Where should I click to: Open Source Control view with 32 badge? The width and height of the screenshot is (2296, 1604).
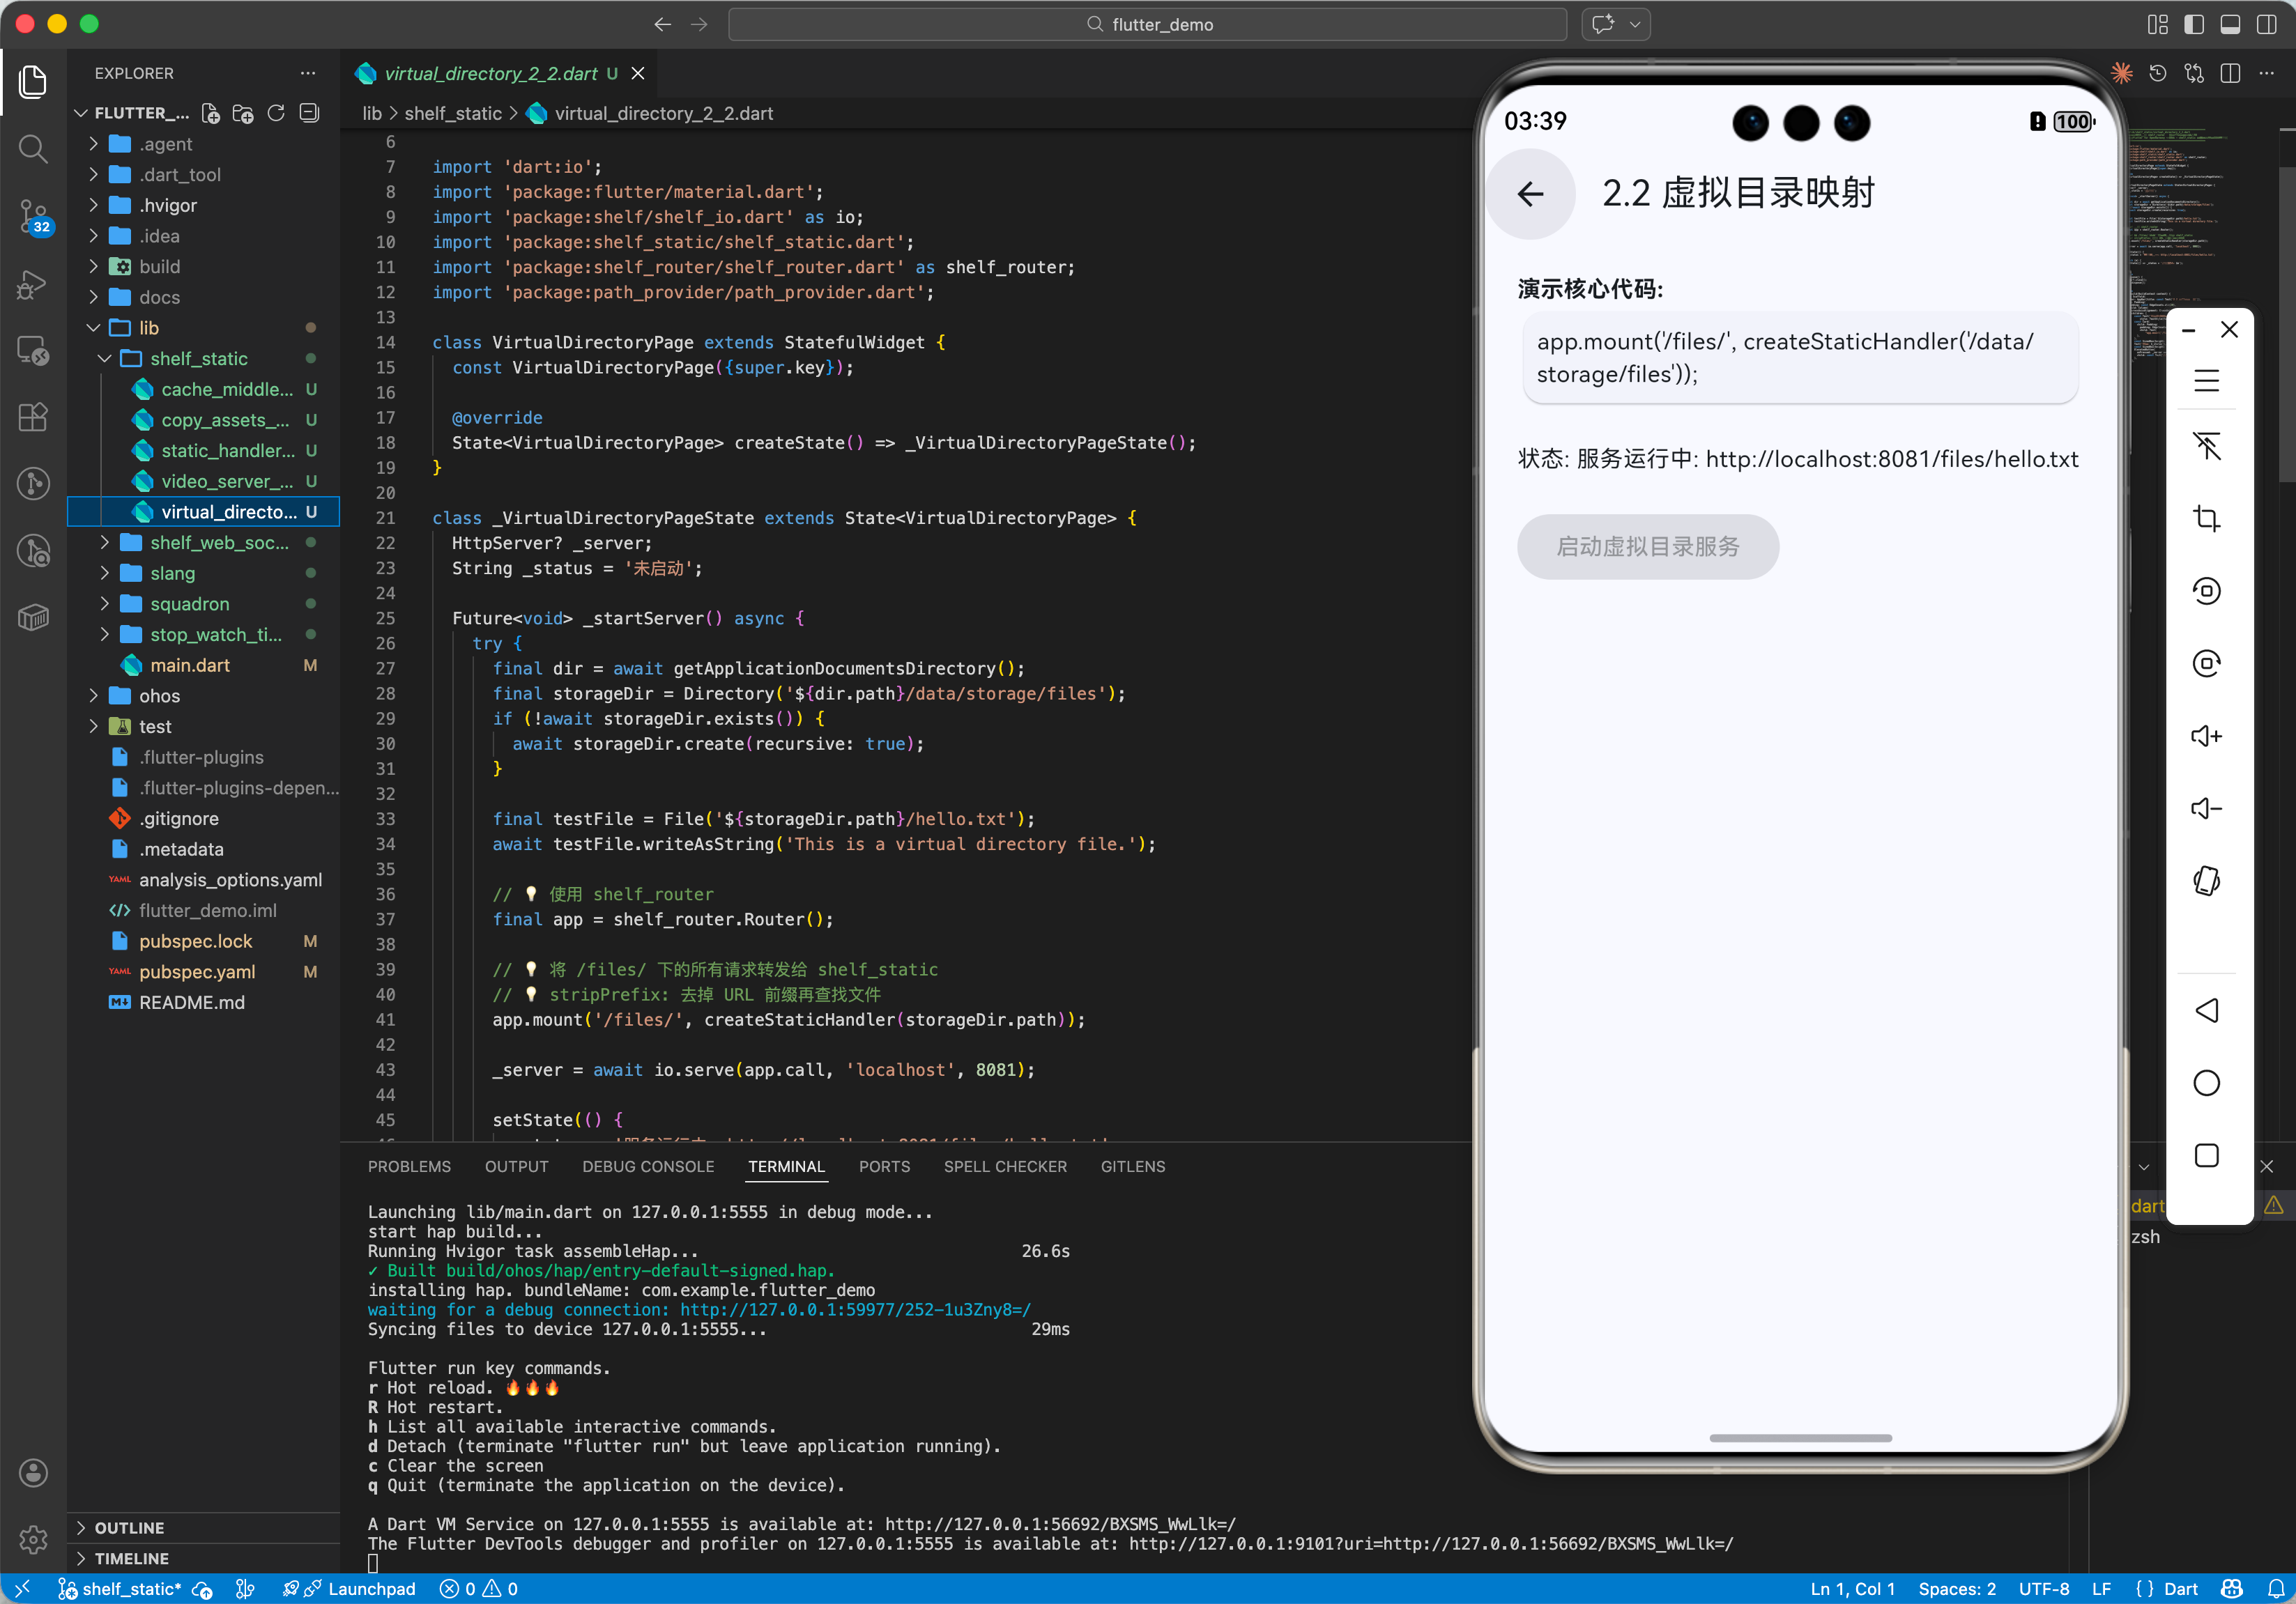tap(33, 215)
